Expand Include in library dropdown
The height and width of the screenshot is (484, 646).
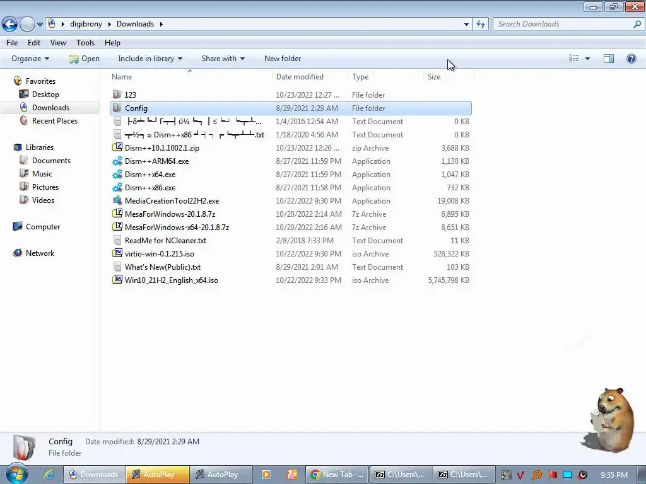(x=150, y=59)
